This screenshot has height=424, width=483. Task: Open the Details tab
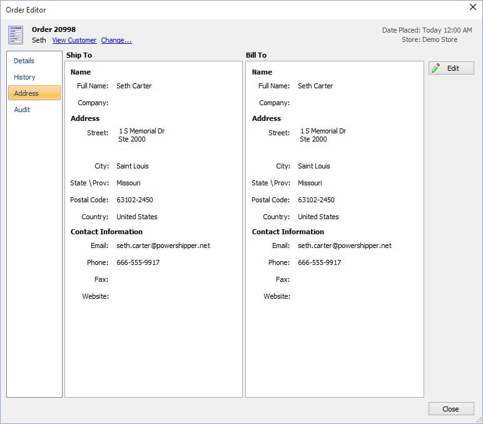tap(24, 61)
